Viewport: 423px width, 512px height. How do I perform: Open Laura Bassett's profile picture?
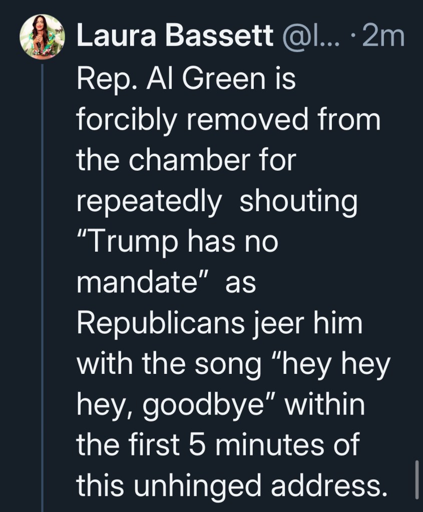[42, 36]
